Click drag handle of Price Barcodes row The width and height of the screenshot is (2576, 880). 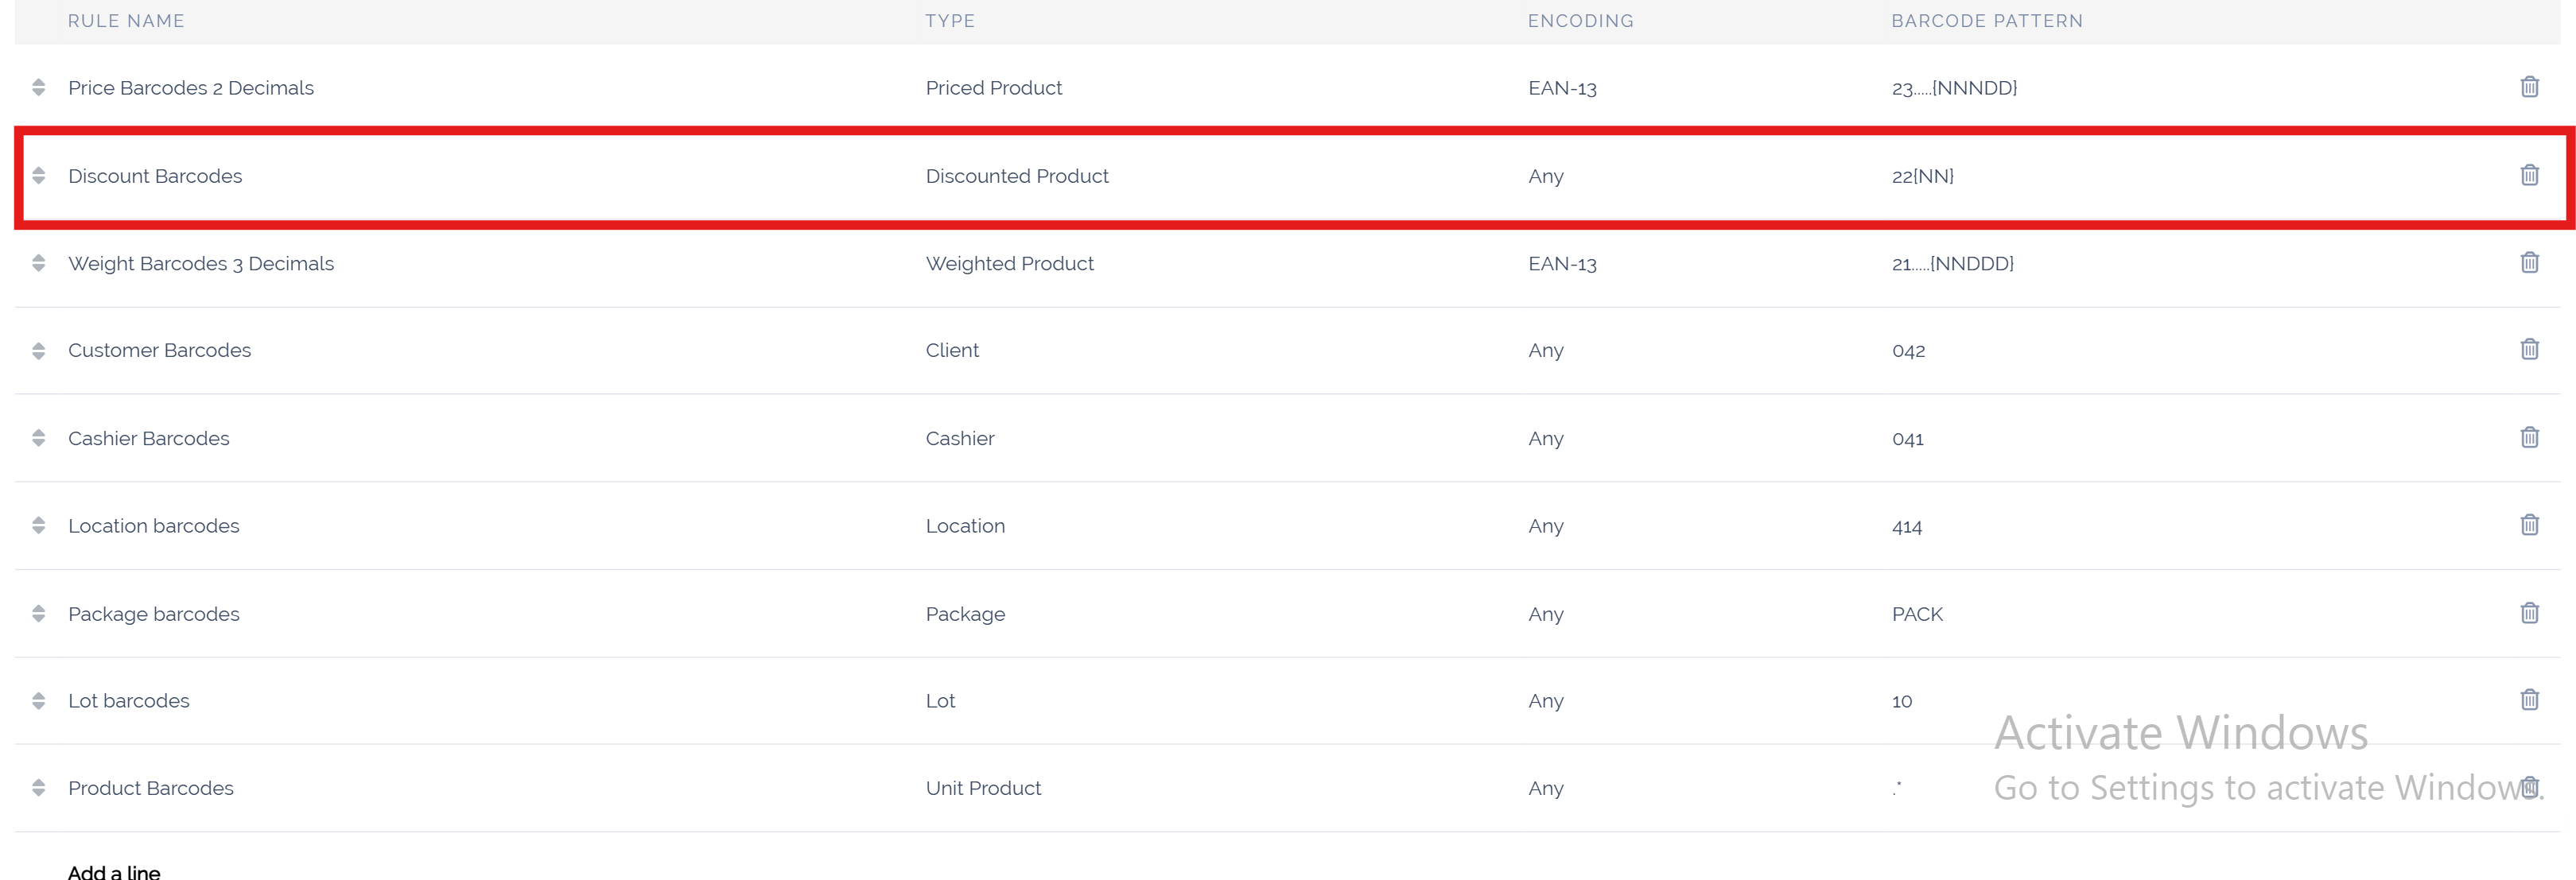pyautogui.click(x=38, y=87)
